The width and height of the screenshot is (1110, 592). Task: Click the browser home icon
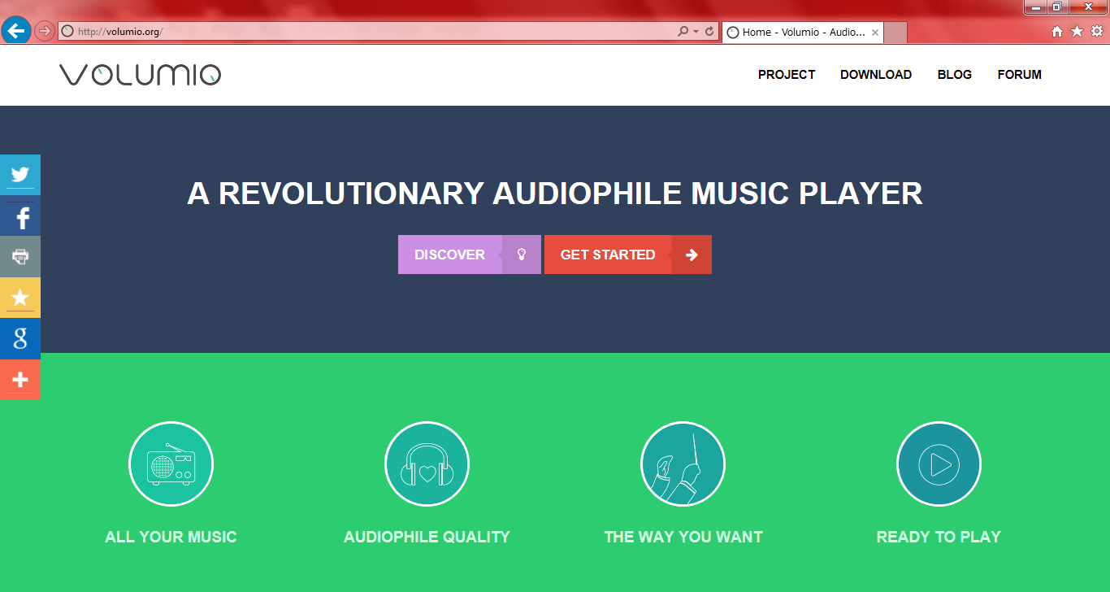[1057, 32]
